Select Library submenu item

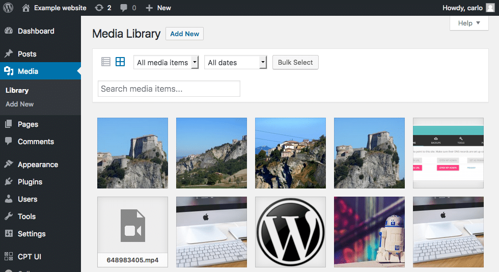(x=17, y=91)
